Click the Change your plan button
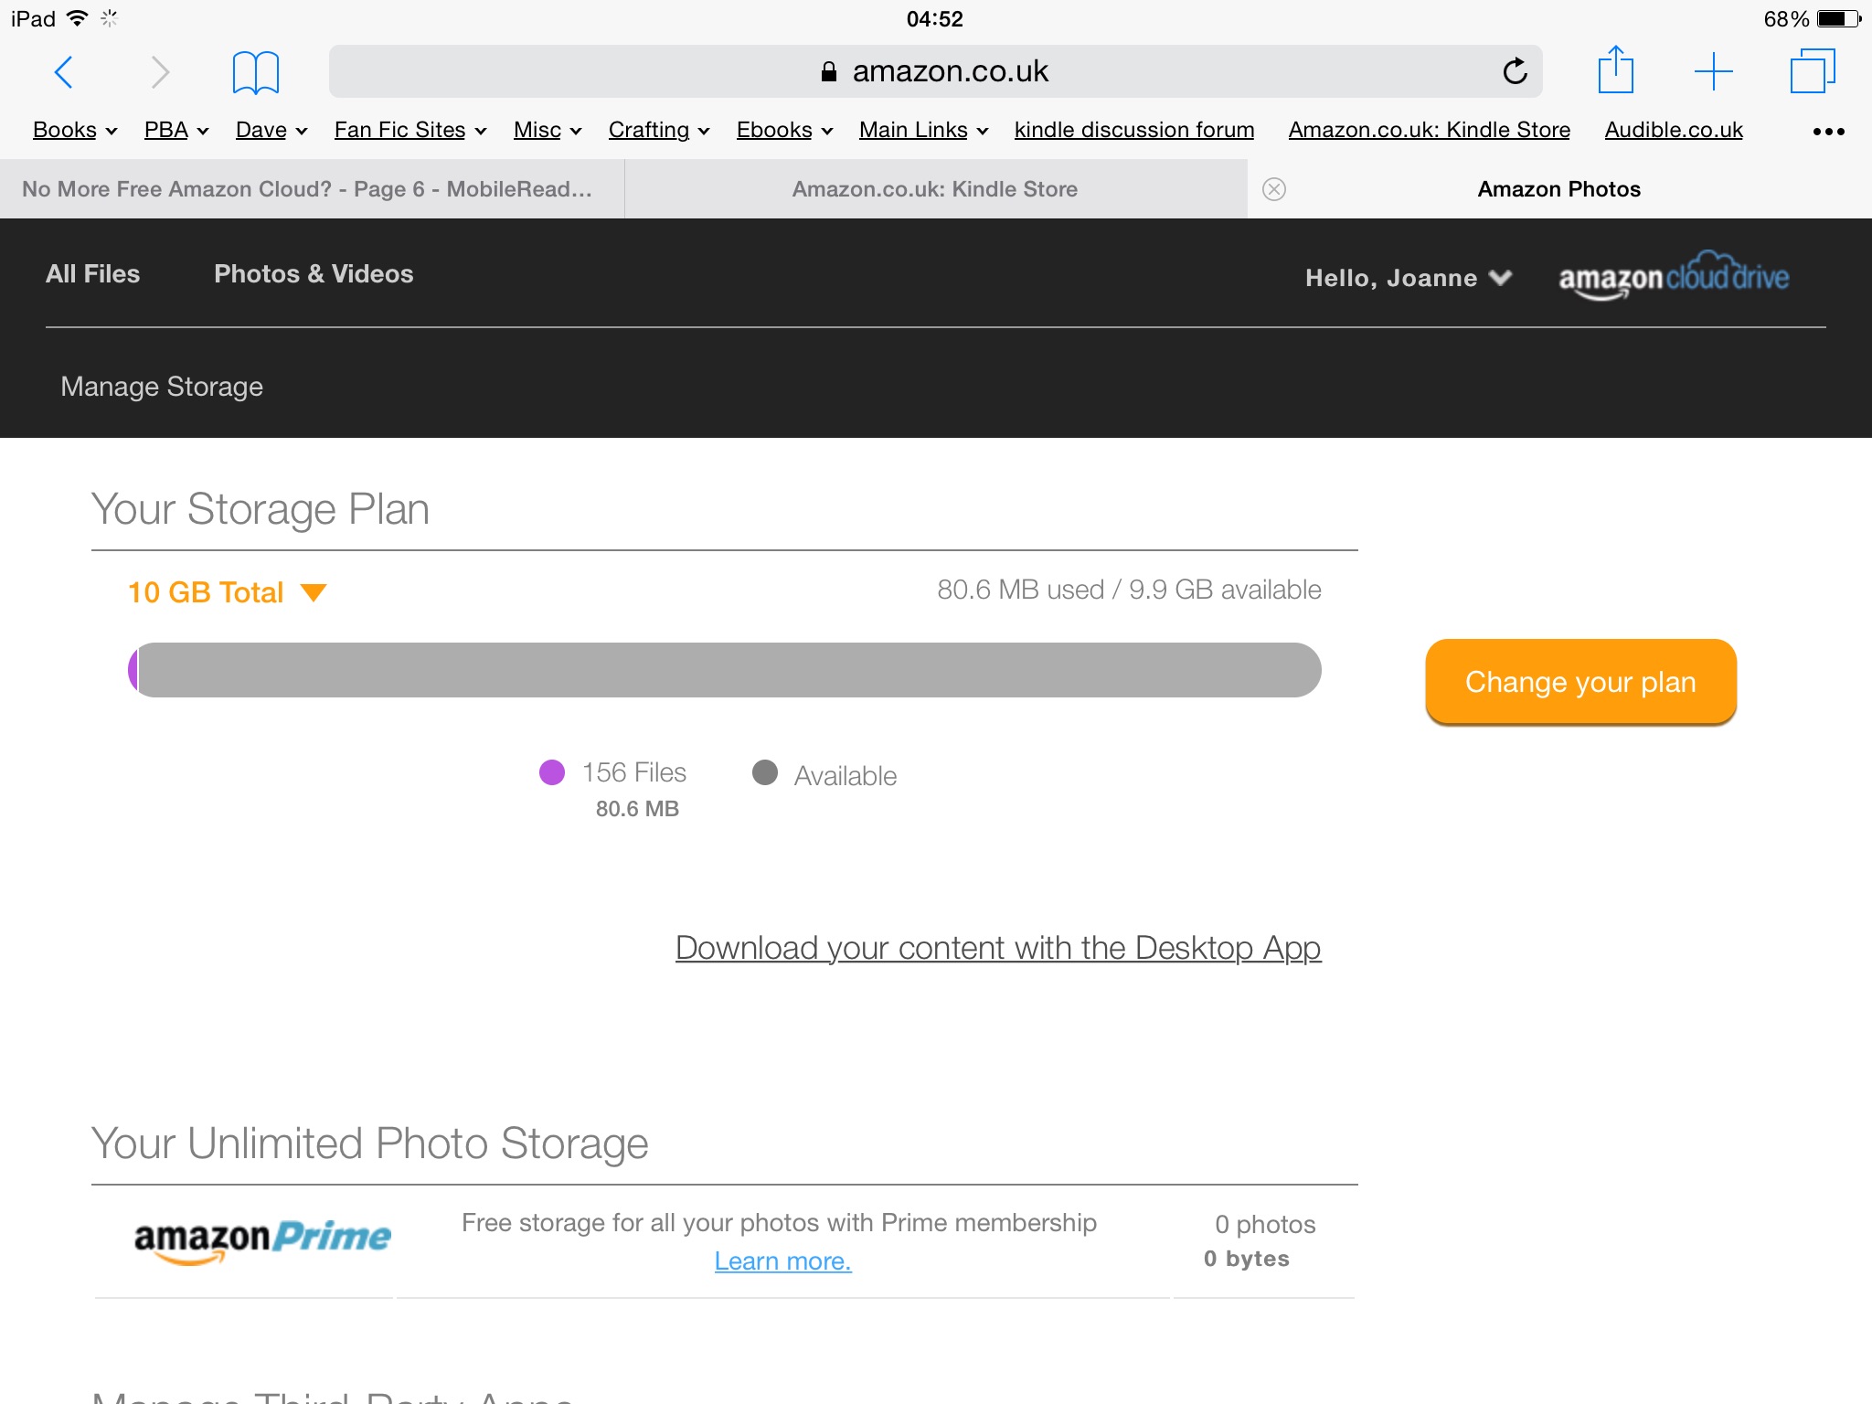Screen dimensions: 1872x1404 [1580, 682]
